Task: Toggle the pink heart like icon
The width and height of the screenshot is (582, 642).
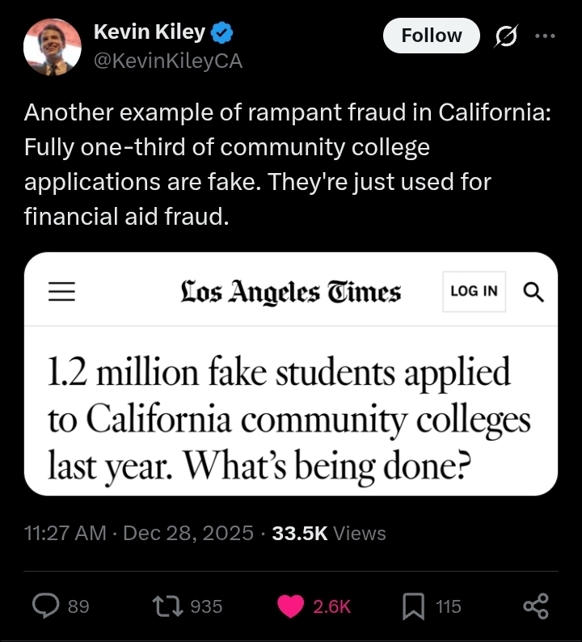Action: click(x=290, y=606)
